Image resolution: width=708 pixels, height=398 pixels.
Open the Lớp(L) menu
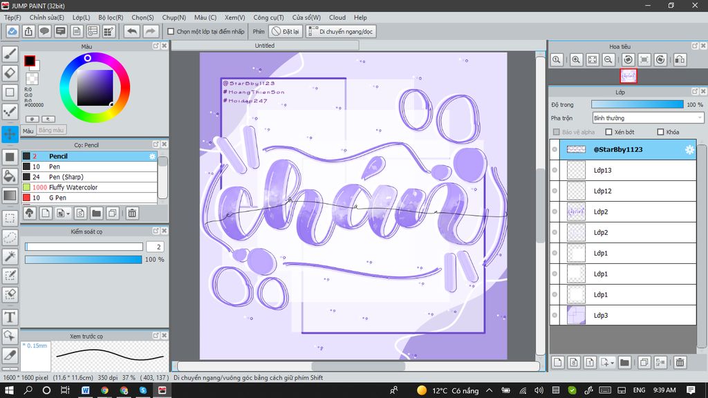82,17
